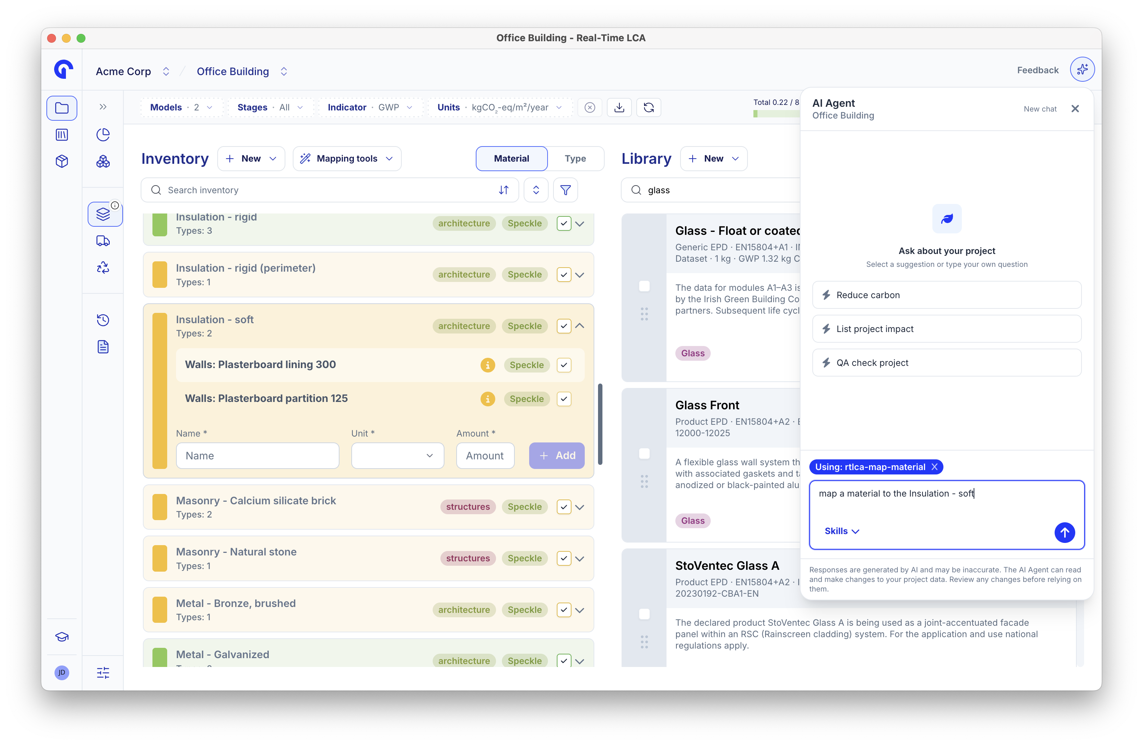
Task: Open the history clock icon
Action: point(103,320)
